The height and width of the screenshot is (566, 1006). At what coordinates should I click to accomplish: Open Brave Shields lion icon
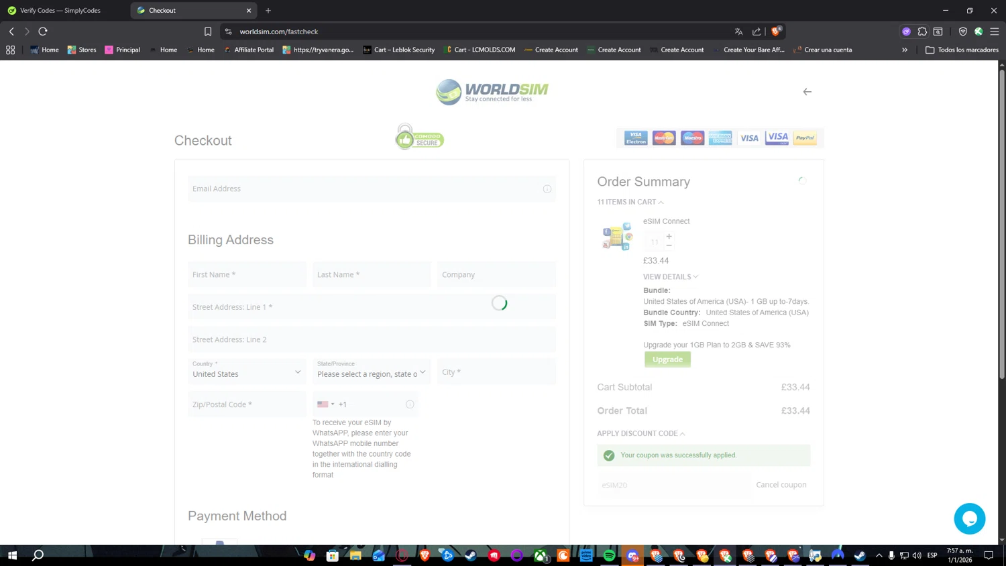776,31
